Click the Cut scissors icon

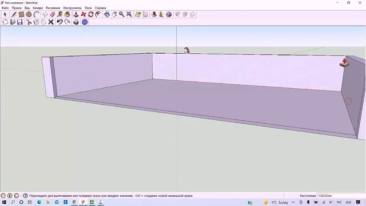point(29,22)
